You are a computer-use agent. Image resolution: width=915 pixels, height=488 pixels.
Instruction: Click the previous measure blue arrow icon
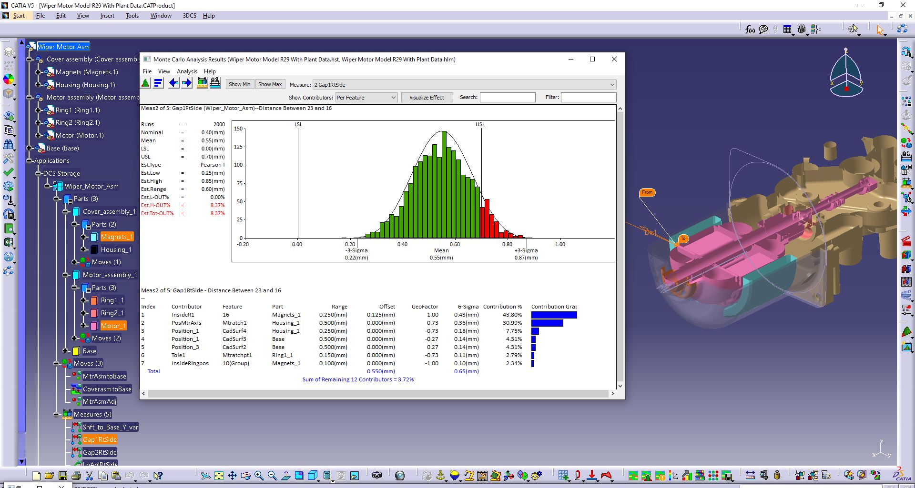174,83
